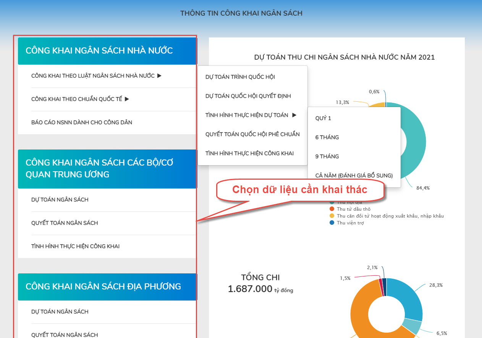Expand CÔNG KHAI THEO CHUẨN QUỐC TẾ arrow
Viewport: 482px width, 338px height.
(127, 99)
